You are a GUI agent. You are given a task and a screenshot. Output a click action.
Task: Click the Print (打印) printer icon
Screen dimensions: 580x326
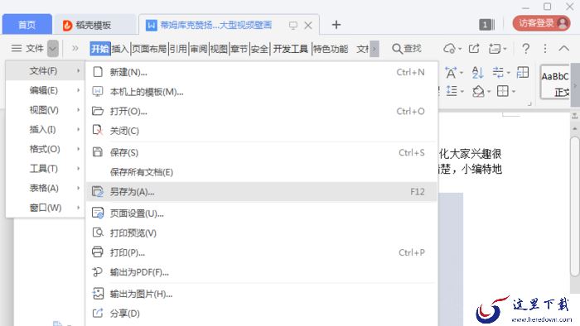pos(97,252)
